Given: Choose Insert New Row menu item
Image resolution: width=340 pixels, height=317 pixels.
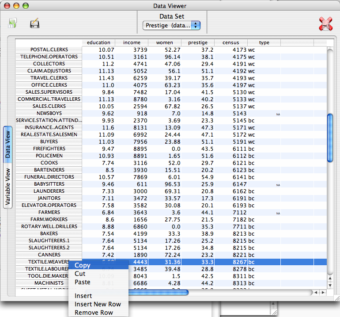Looking at the screenshot, I should point(98,304).
